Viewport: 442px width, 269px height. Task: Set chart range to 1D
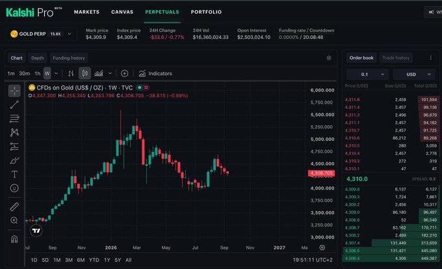coord(34,260)
